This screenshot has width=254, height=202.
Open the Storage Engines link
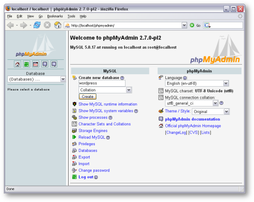93,131
